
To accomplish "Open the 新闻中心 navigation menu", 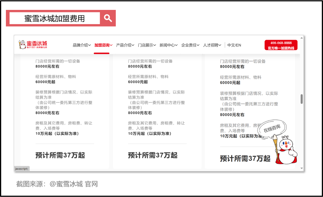I will pos(169,45).
